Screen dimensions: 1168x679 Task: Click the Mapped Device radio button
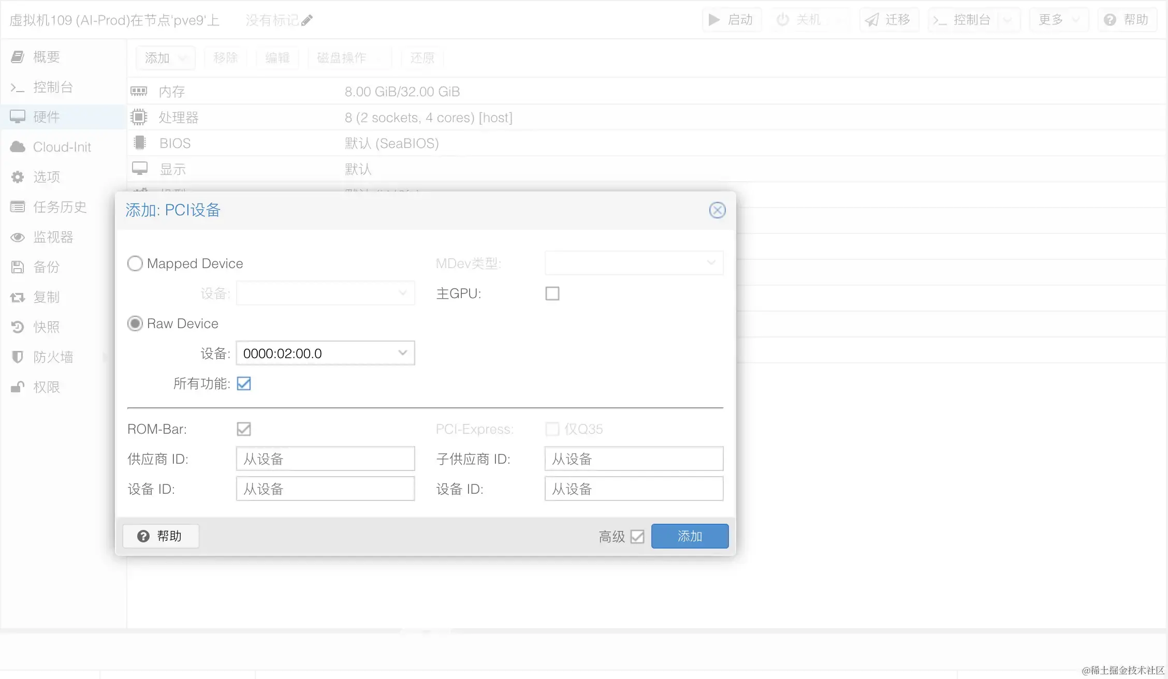135,263
